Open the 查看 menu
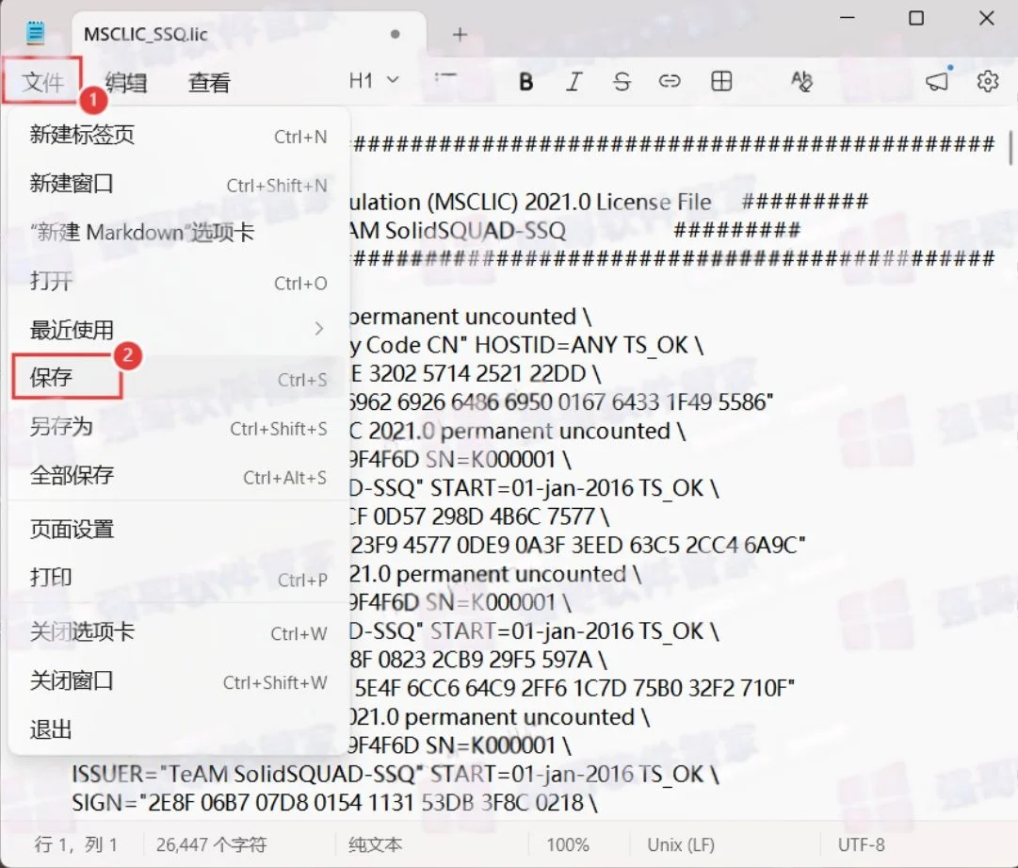1018x868 pixels. point(209,83)
